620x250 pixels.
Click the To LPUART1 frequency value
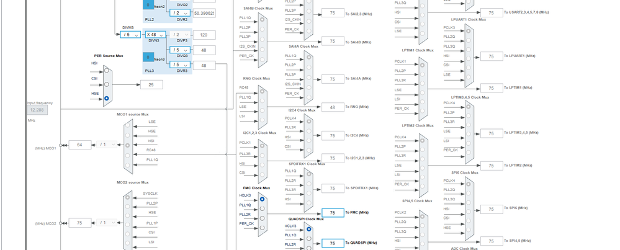(x=492, y=56)
